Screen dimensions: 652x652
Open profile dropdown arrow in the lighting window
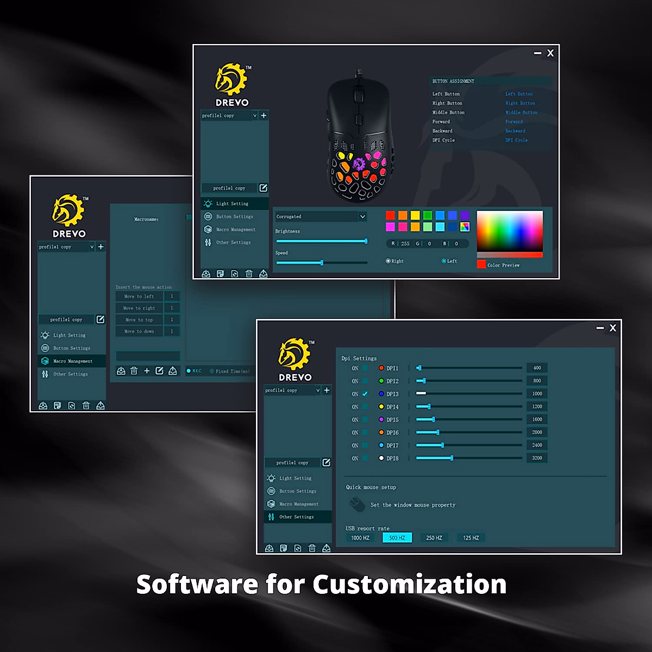click(254, 116)
